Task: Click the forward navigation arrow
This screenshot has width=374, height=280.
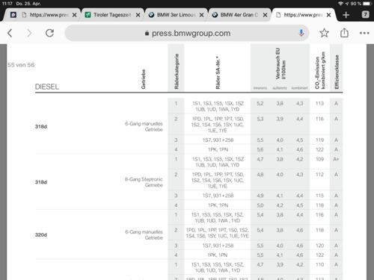Action: [29, 33]
